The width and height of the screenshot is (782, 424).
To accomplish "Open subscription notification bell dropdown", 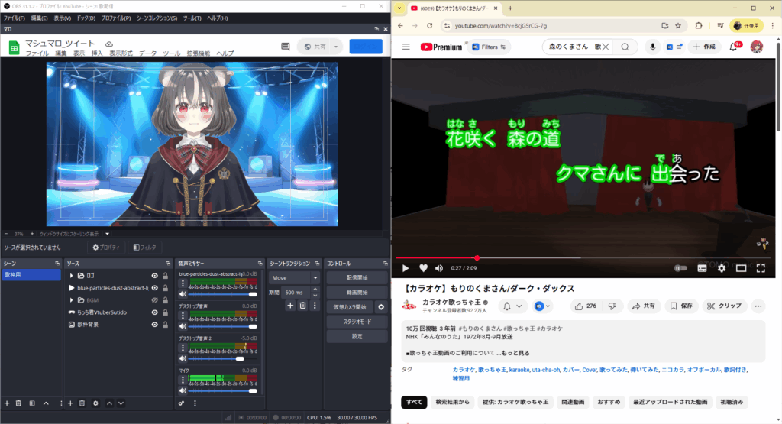I will [512, 306].
